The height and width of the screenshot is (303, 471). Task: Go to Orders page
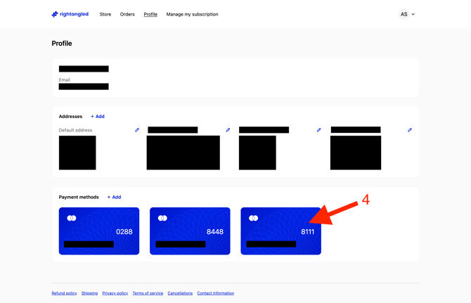[x=127, y=14]
